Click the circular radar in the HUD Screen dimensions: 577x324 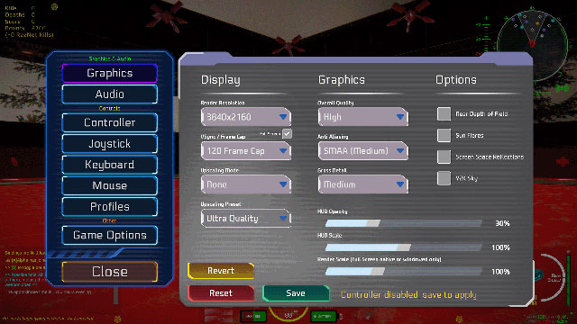tap(532, 45)
